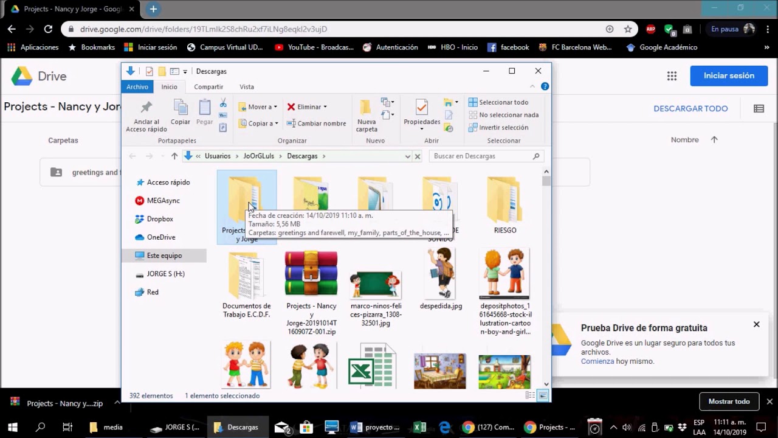Viewport: 778px width, 438px height.
Task: Open Quick Access Toolbar customize arrow
Action: (185, 72)
